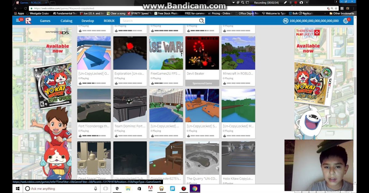Open the [Un-CopyLocked] O... blue game thumbnail
The image size is (369, 193).
(94, 53)
